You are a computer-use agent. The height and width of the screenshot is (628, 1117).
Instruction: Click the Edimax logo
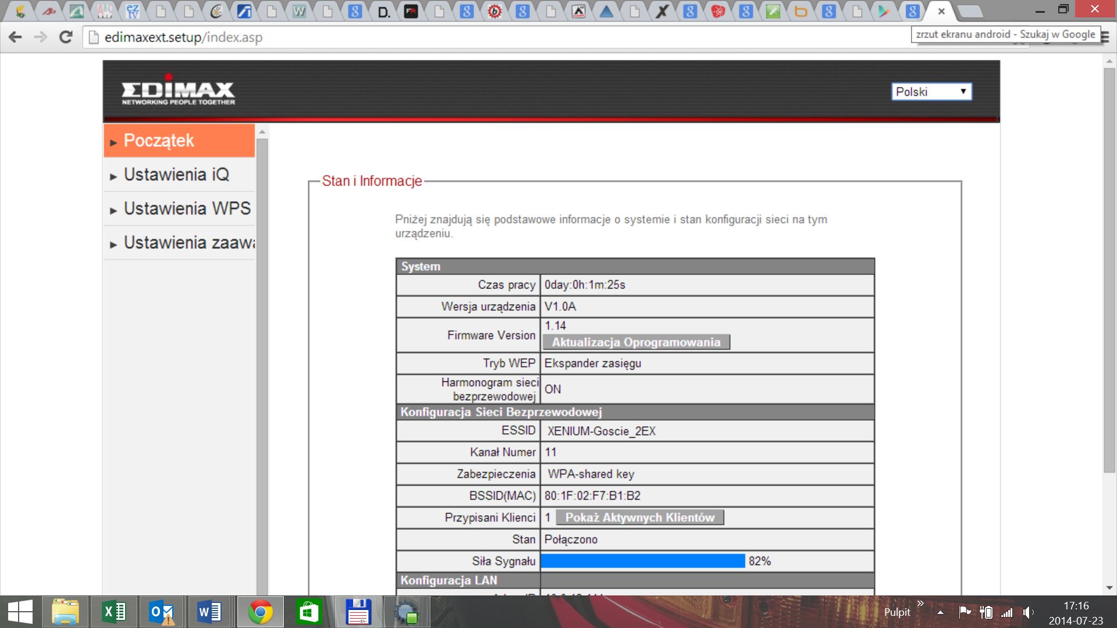[x=178, y=92]
